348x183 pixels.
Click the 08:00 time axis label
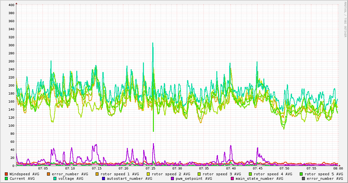(x=338, y=169)
